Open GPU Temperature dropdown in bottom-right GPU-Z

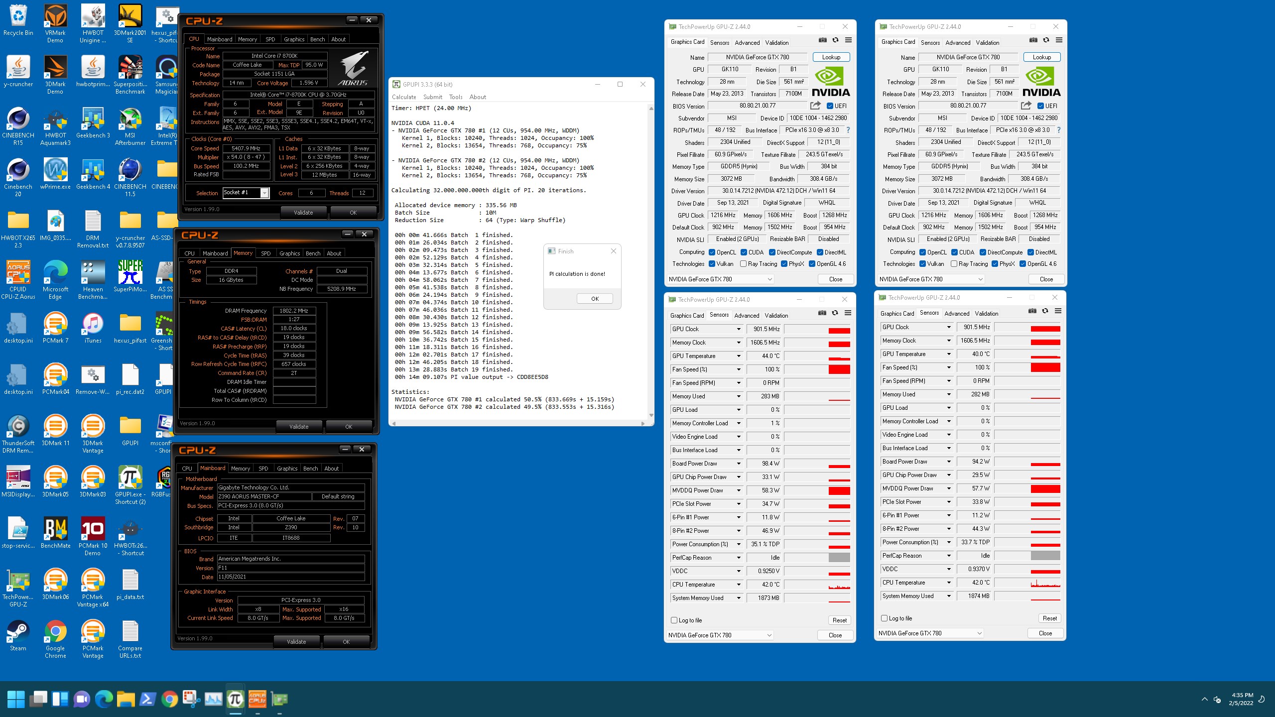click(x=949, y=354)
